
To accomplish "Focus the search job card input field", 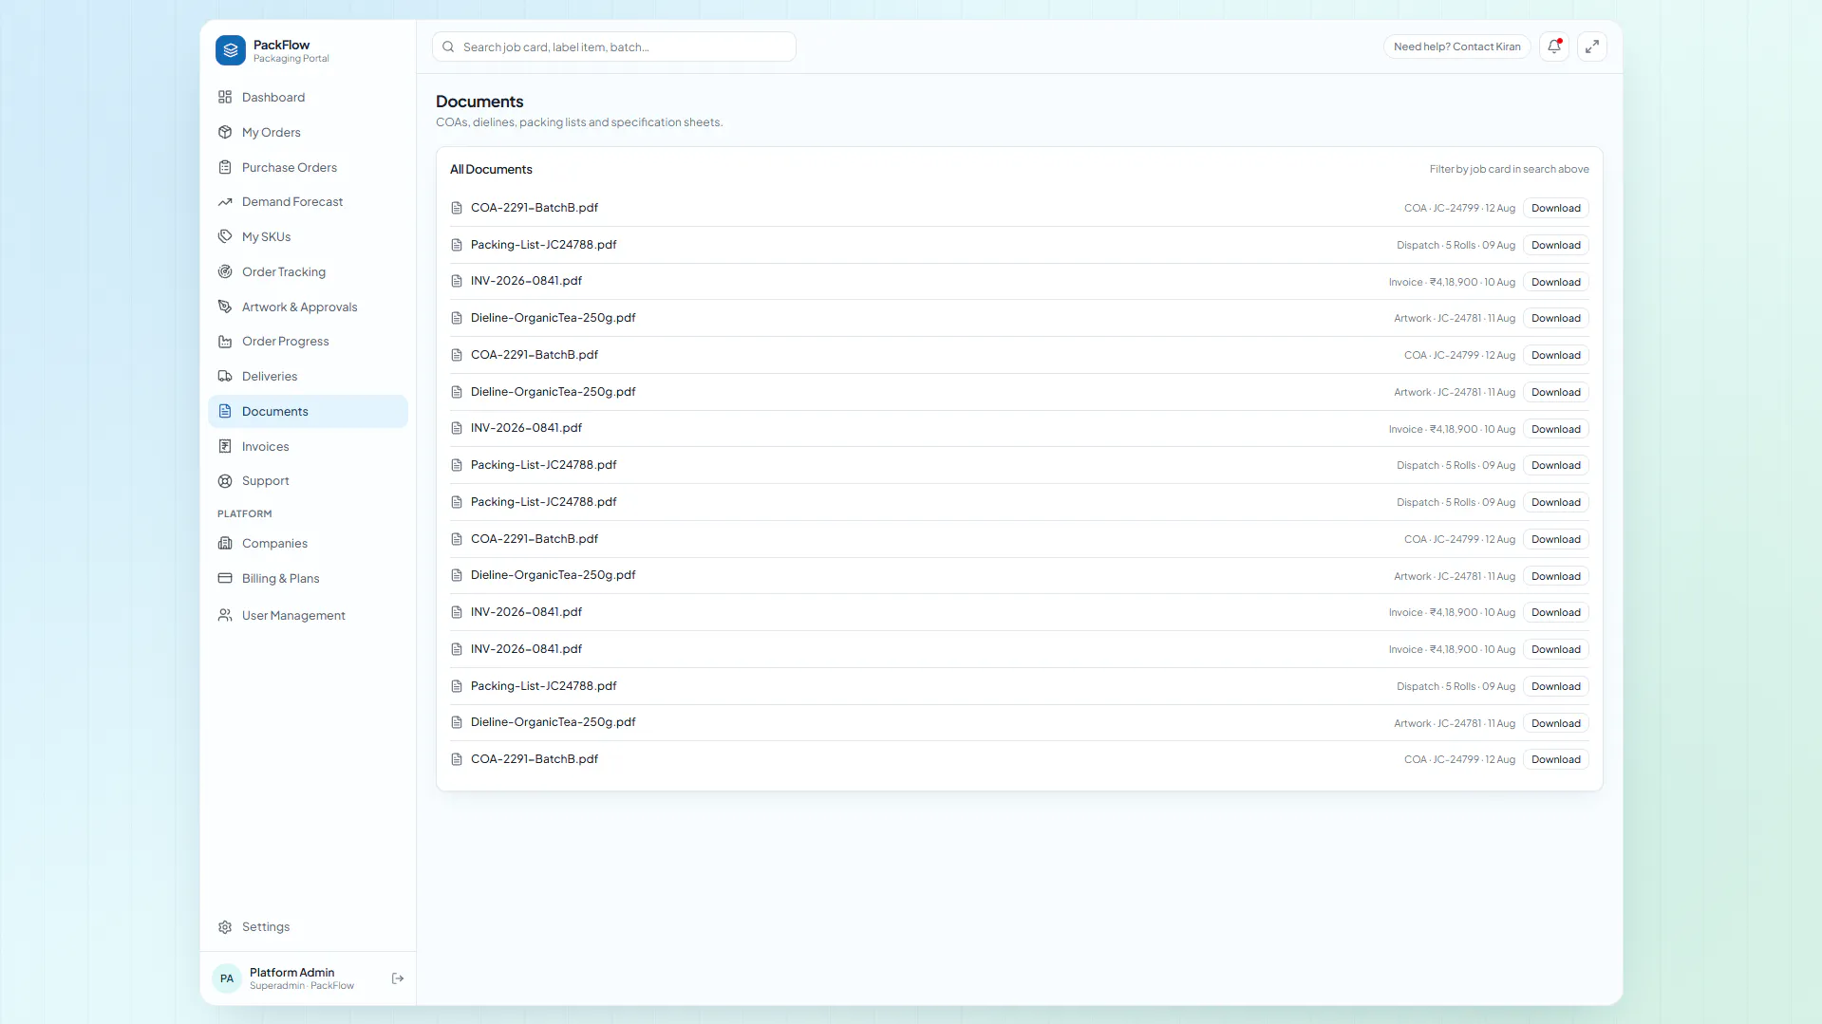I will (x=613, y=47).
